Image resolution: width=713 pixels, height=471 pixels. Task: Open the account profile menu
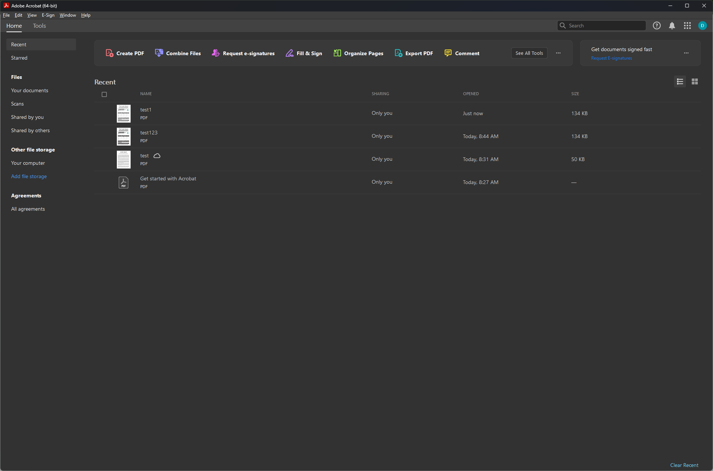tap(702, 26)
